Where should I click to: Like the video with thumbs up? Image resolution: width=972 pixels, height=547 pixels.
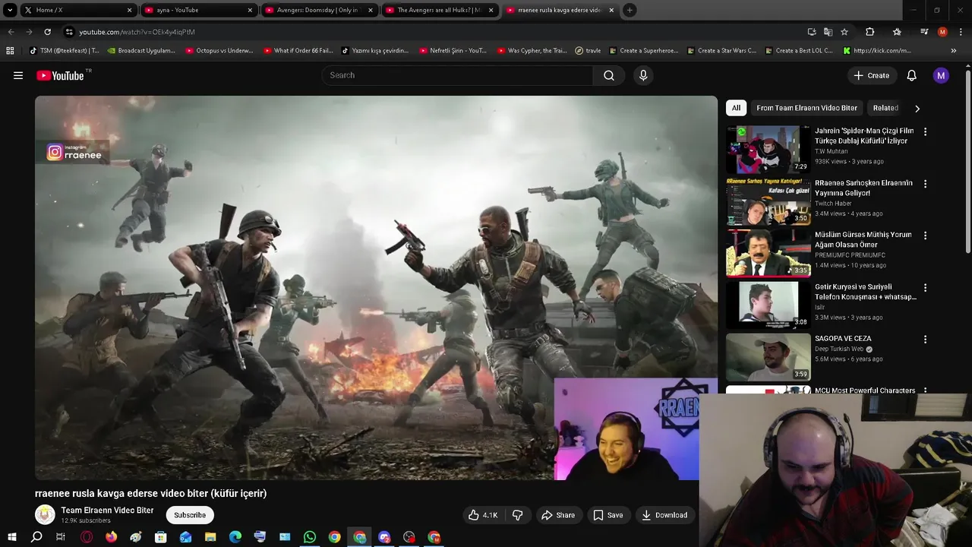tap(483, 515)
